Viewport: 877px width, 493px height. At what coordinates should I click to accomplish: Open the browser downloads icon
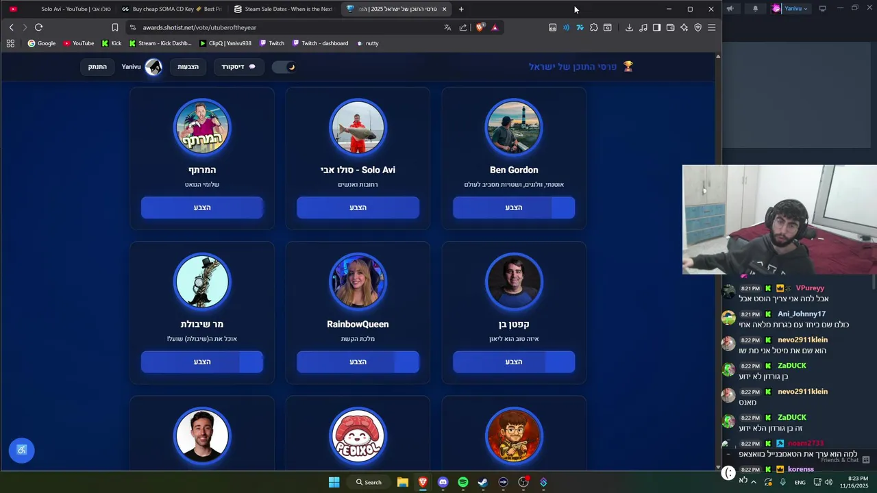point(629,27)
